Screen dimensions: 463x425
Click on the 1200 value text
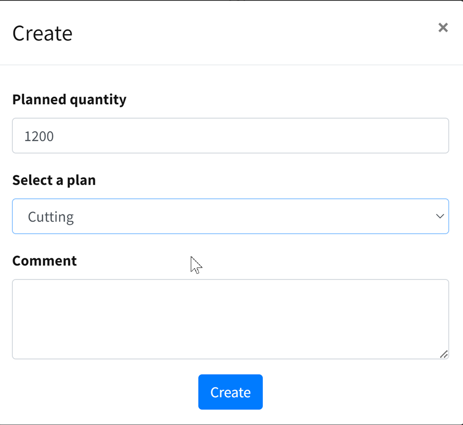[39, 136]
